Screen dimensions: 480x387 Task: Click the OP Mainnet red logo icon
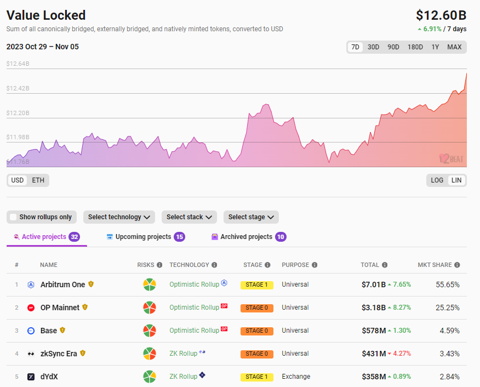click(x=31, y=308)
